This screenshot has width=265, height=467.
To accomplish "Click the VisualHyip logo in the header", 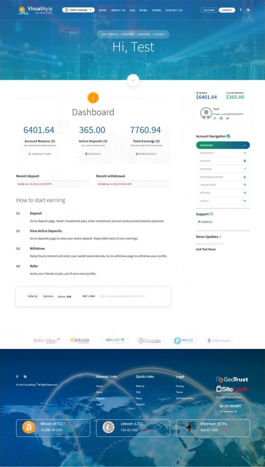I will point(35,10).
